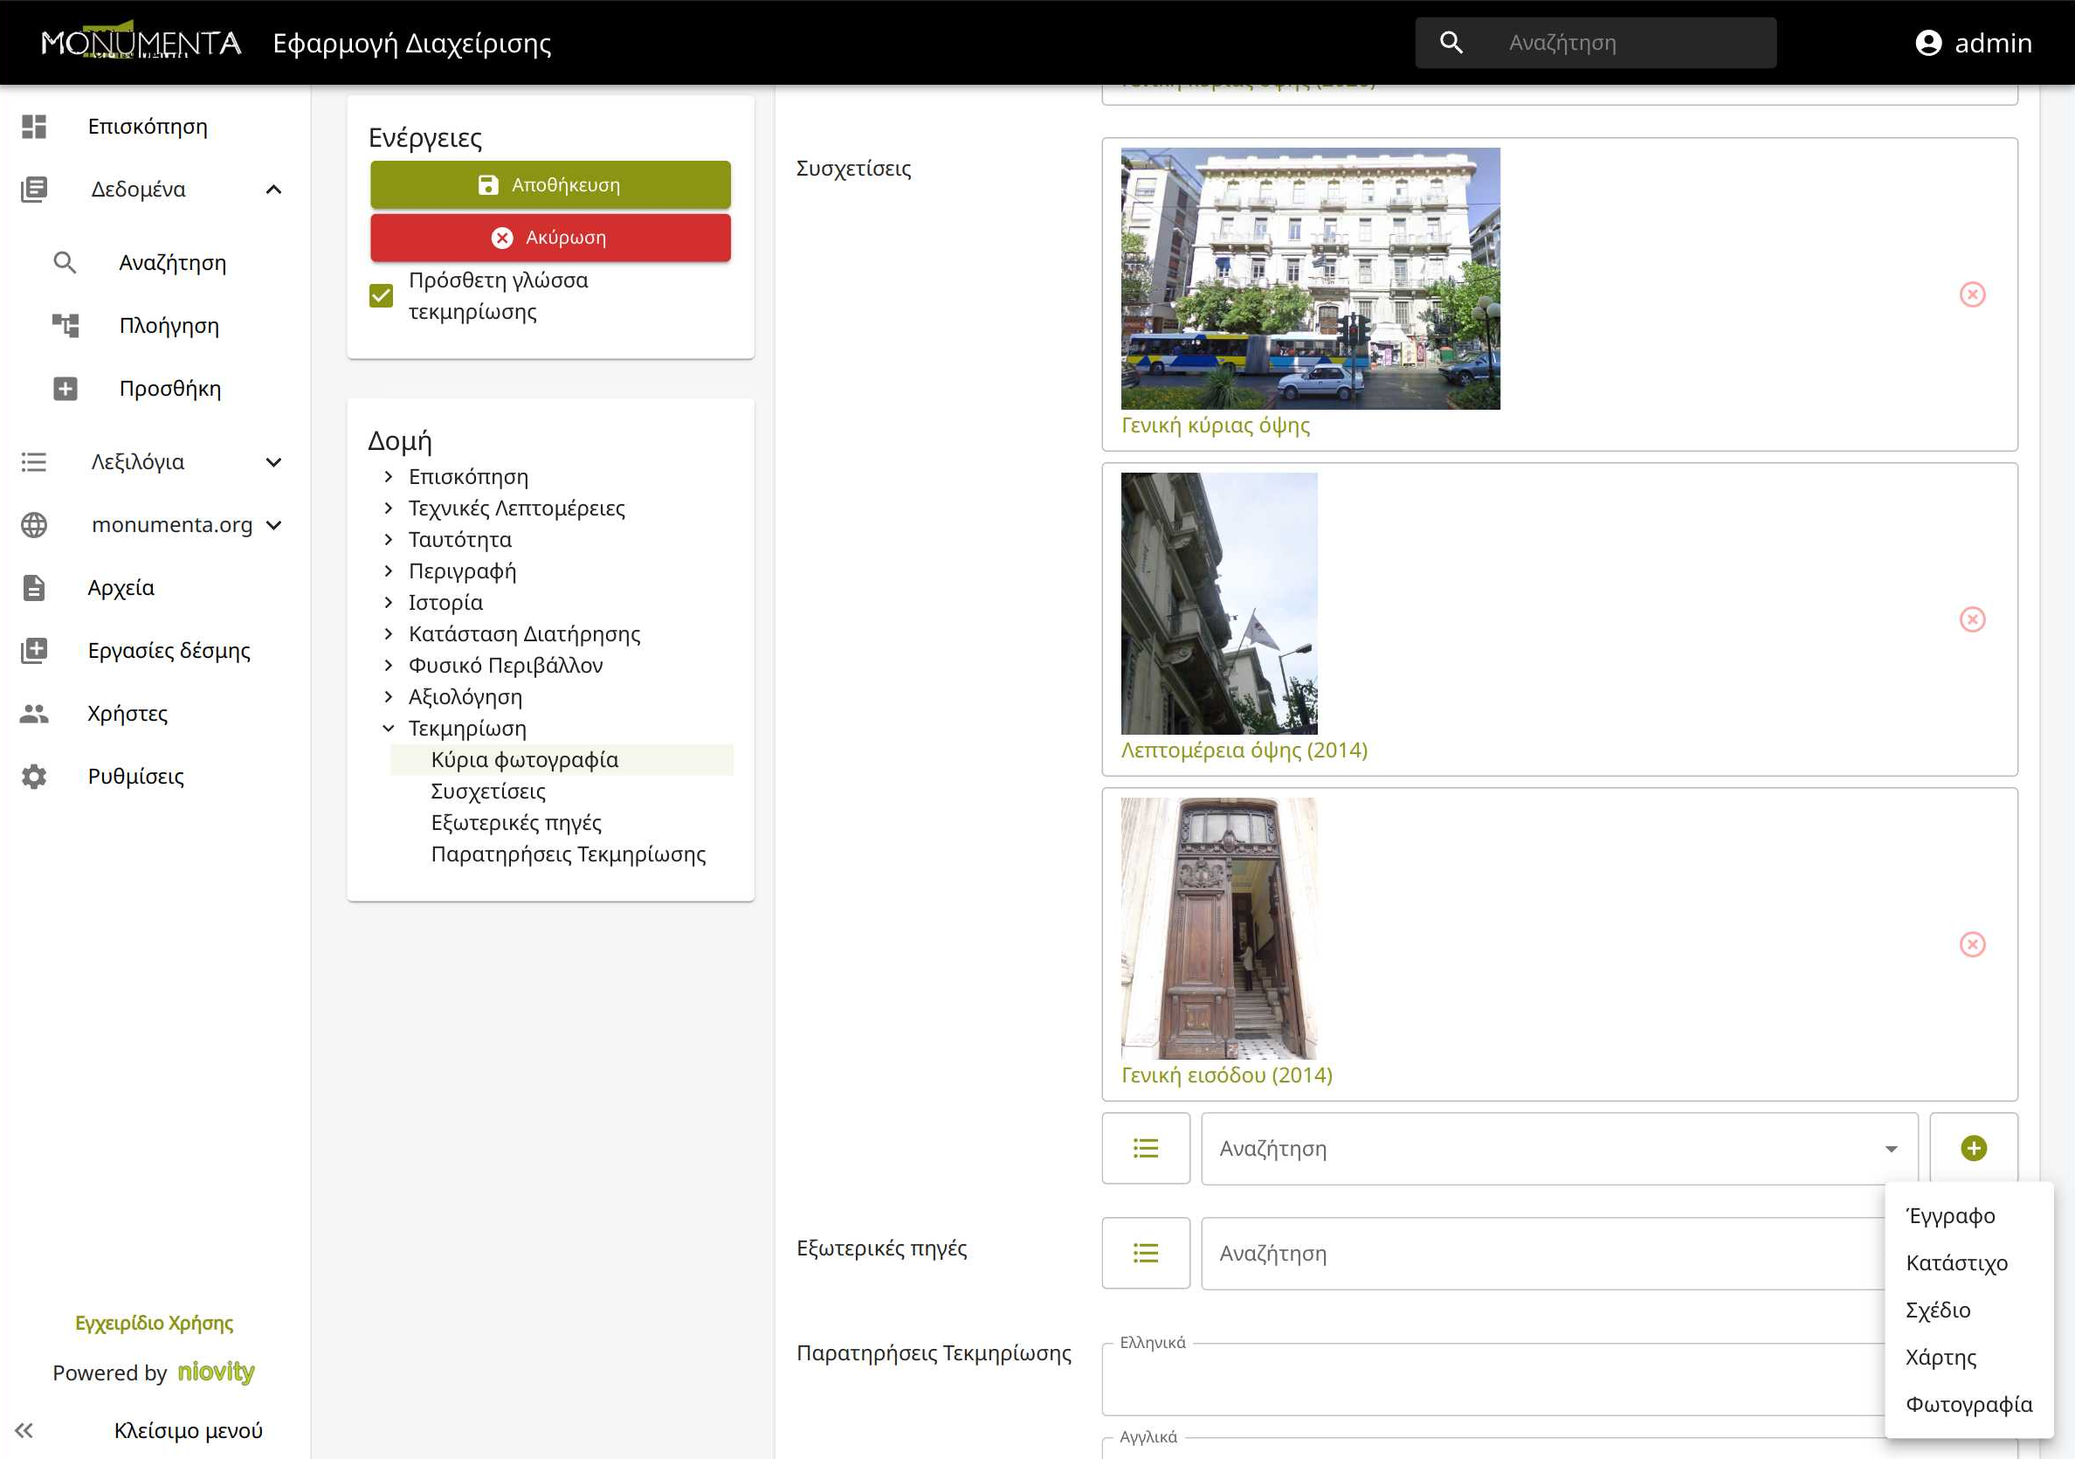The height and width of the screenshot is (1459, 2075).
Task: Expand Κατάσταση Διατήρησης in the tree
Action: coord(389,633)
